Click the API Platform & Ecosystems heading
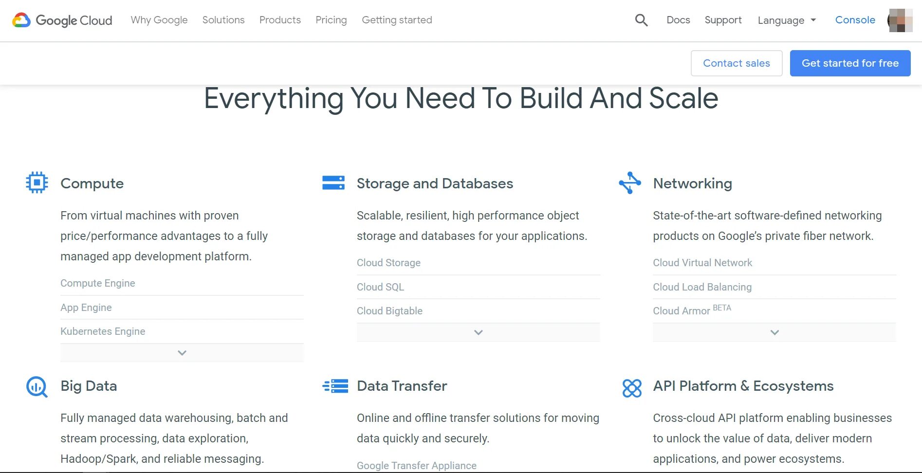The height and width of the screenshot is (473, 922). tap(743, 386)
